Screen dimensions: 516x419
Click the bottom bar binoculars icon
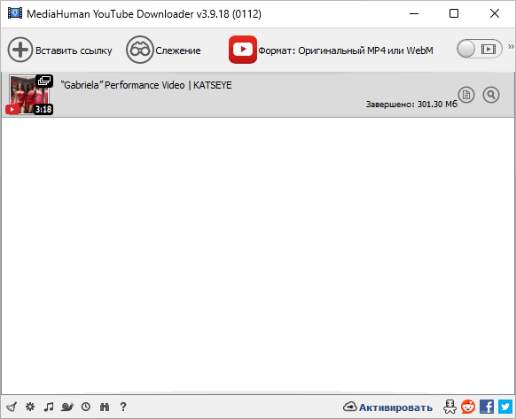tap(105, 407)
